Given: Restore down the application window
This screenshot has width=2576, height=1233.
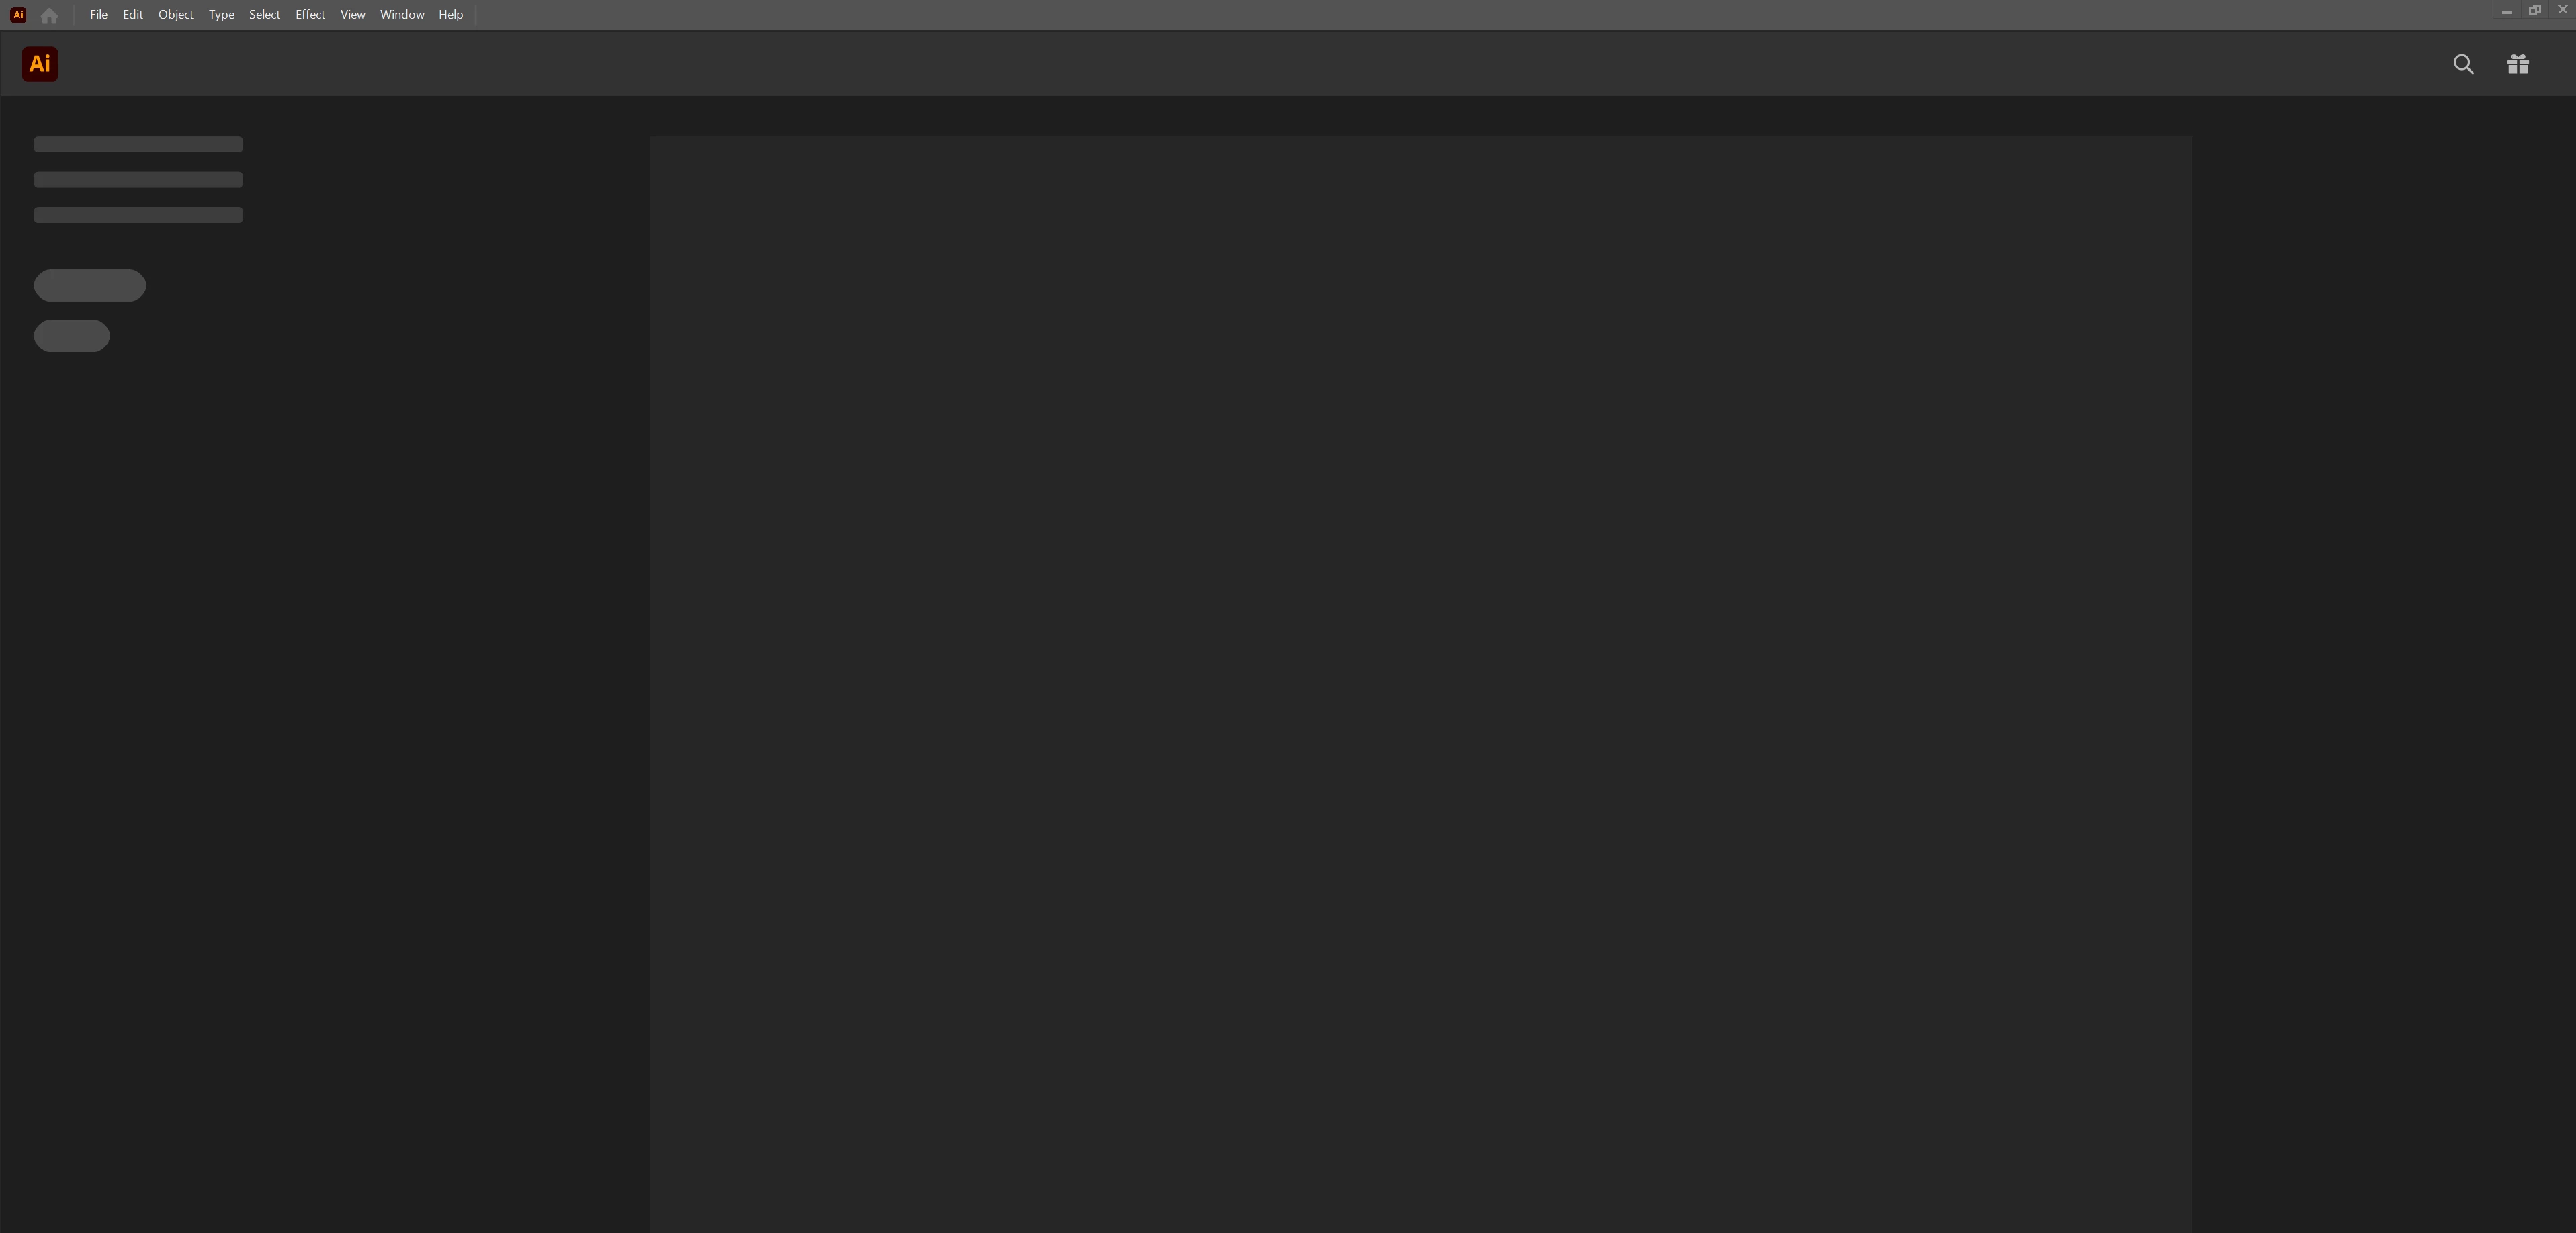Looking at the screenshot, I should (2534, 10).
